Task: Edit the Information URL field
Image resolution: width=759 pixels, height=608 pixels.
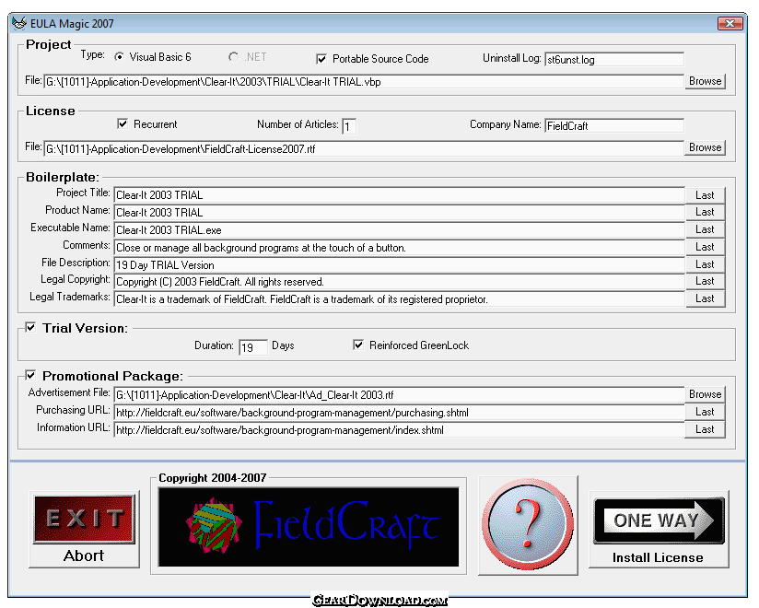Action: pos(399,430)
